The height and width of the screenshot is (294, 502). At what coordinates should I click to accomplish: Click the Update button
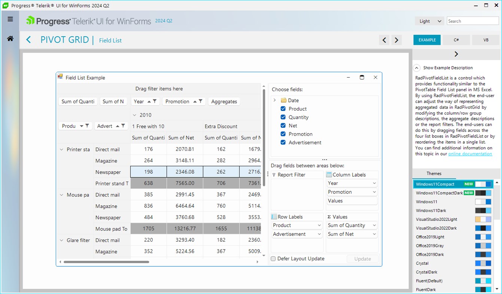coord(362,259)
